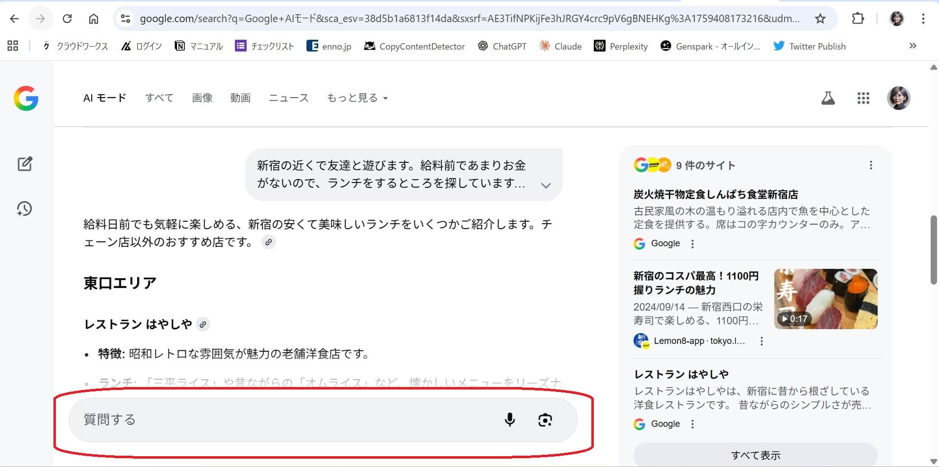The image size is (939, 467).
Task: Open AI mode history icon
Action: coord(25,209)
